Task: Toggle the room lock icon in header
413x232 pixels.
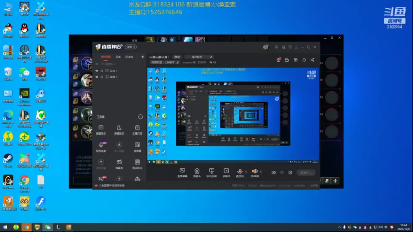Action: (287, 60)
